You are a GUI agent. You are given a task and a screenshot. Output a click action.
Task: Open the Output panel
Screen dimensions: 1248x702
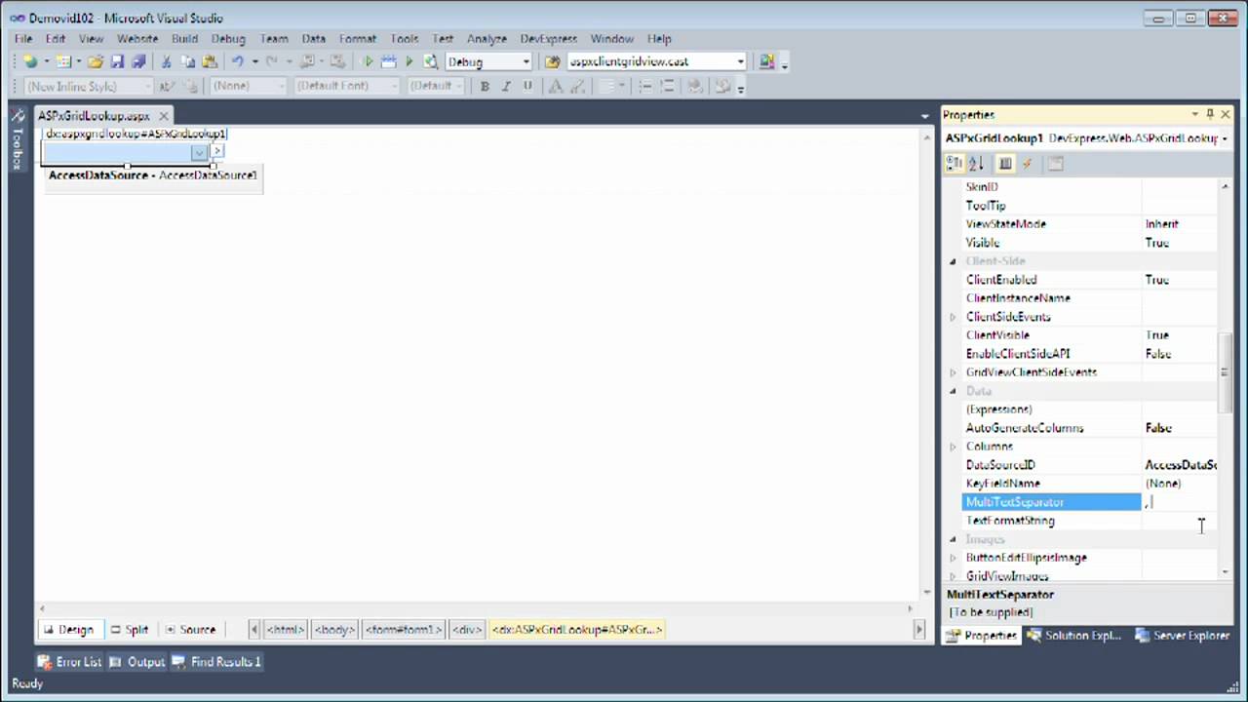[136, 662]
